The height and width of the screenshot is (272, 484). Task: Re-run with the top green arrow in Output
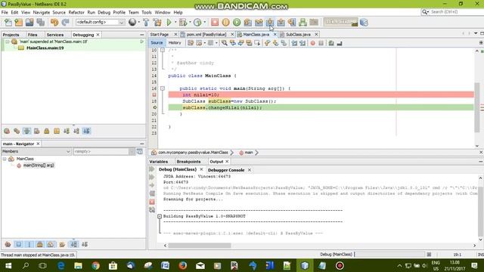(152, 169)
